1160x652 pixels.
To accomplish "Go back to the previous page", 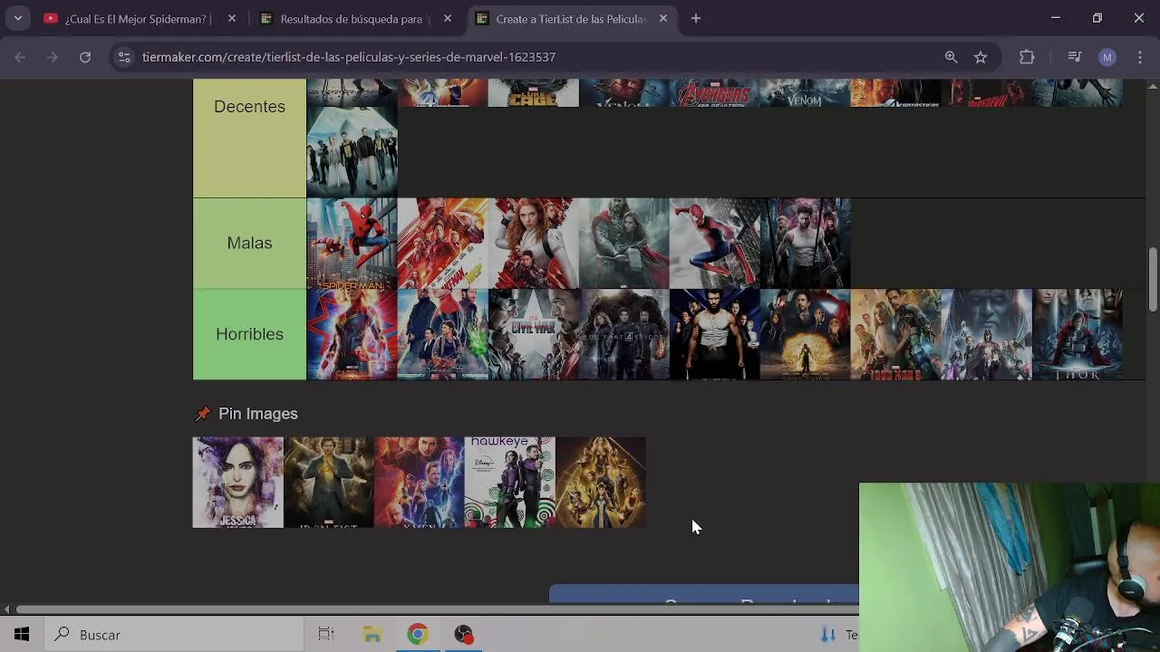I will pyautogui.click(x=20, y=57).
